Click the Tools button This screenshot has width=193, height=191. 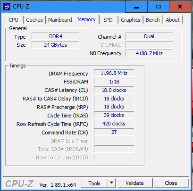(x=94, y=183)
